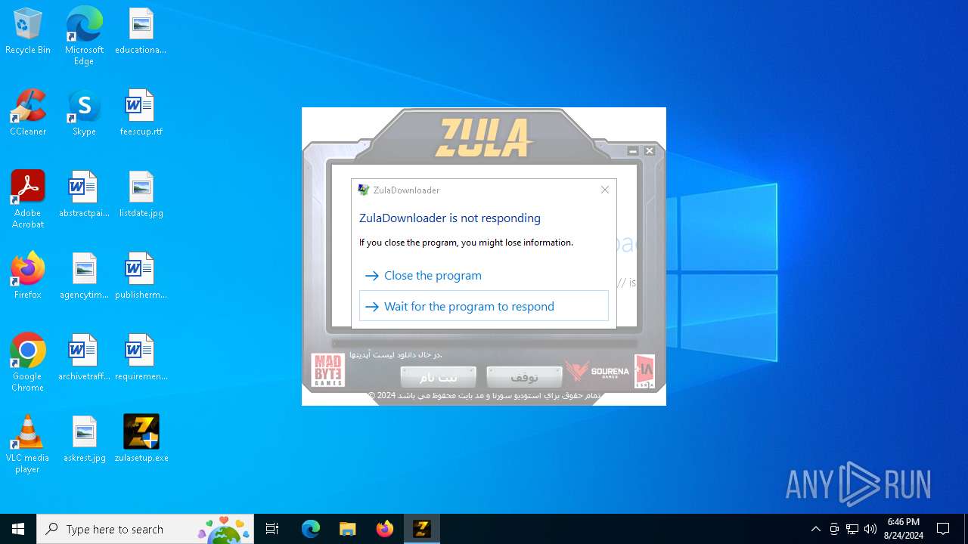Select the Firefox desktop shortcut
The image size is (968, 544).
coord(28,277)
